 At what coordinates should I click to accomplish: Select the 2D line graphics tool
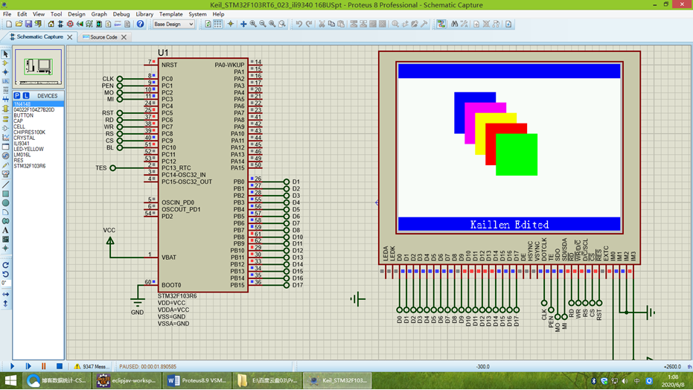point(6,185)
